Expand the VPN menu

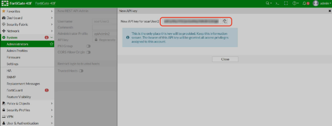[x=27, y=117]
